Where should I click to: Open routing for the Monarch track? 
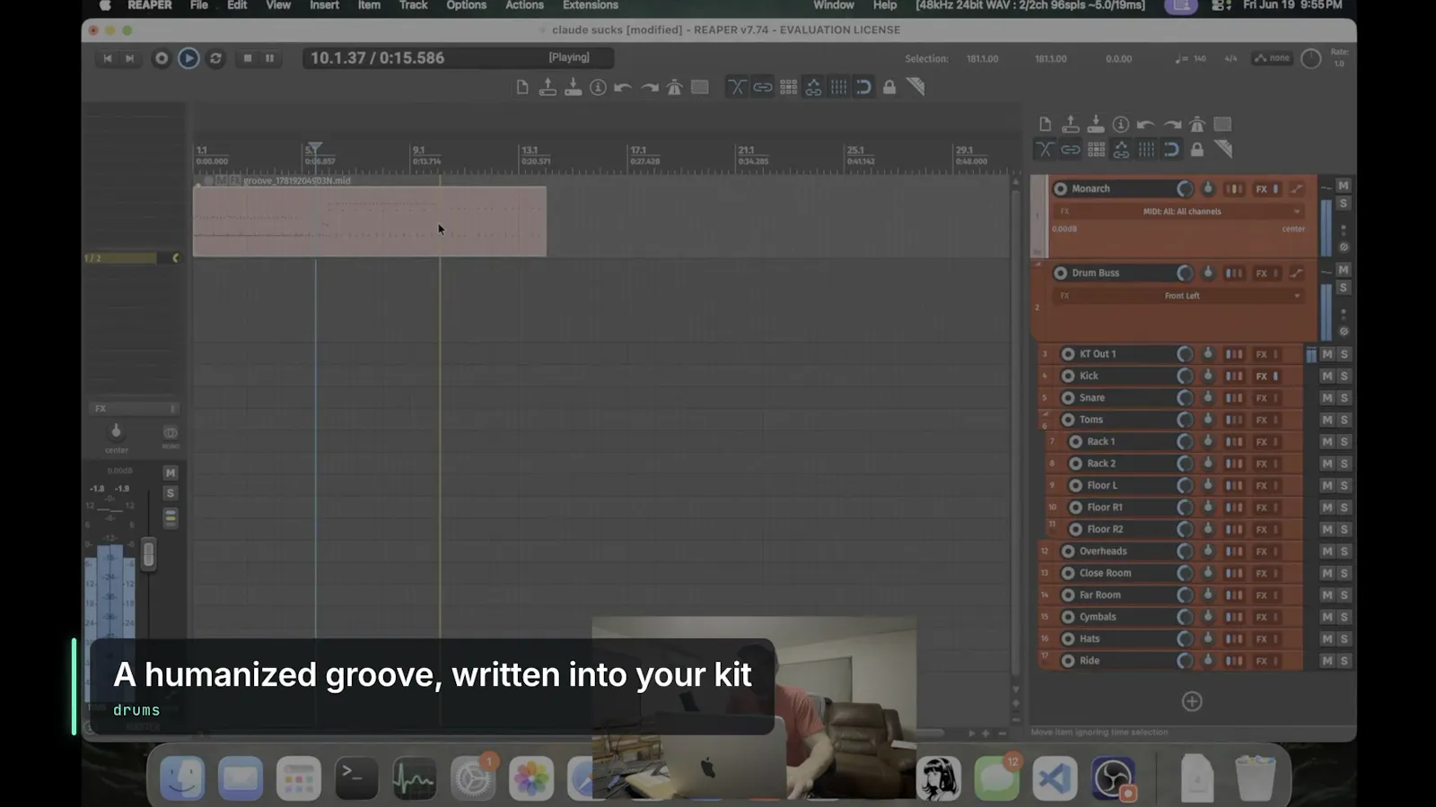(x=1234, y=189)
